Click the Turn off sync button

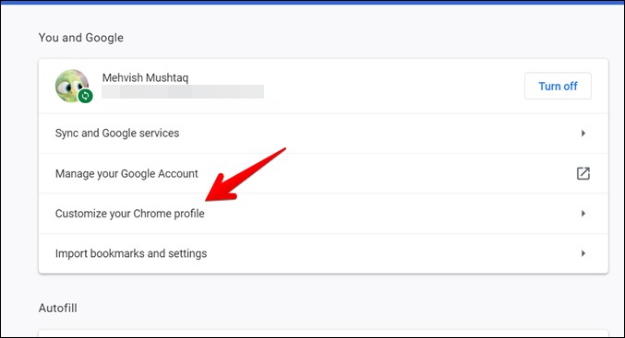[x=558, y=86]
